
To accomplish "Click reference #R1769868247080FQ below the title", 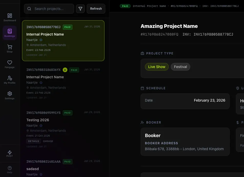I will 159,34.
